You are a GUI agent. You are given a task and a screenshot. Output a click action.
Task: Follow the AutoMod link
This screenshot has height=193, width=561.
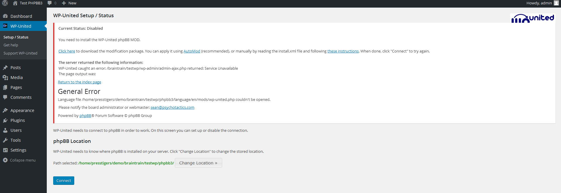coord(192,51)
